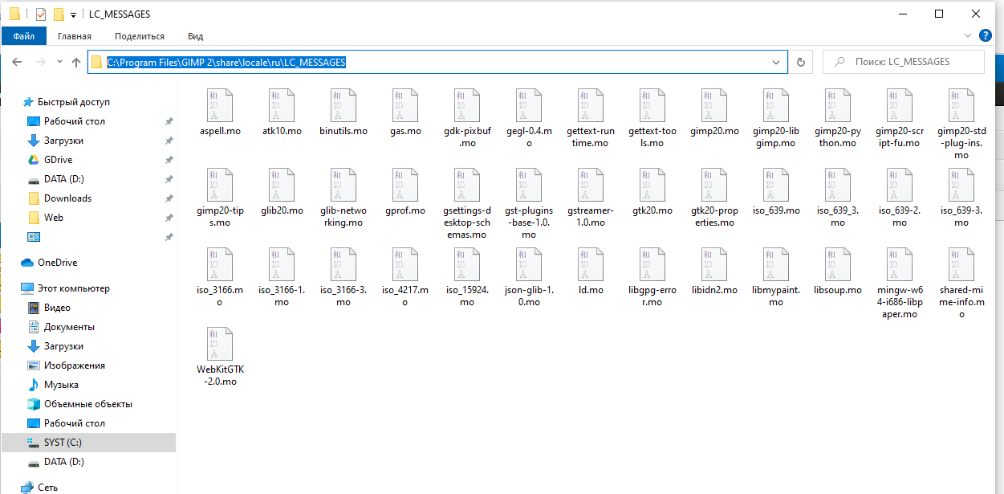Select the gst-plugins-base-1.0.mo file icon
Screen dimensions: 1004x494
pyautogui.click(x=529, y=184)
